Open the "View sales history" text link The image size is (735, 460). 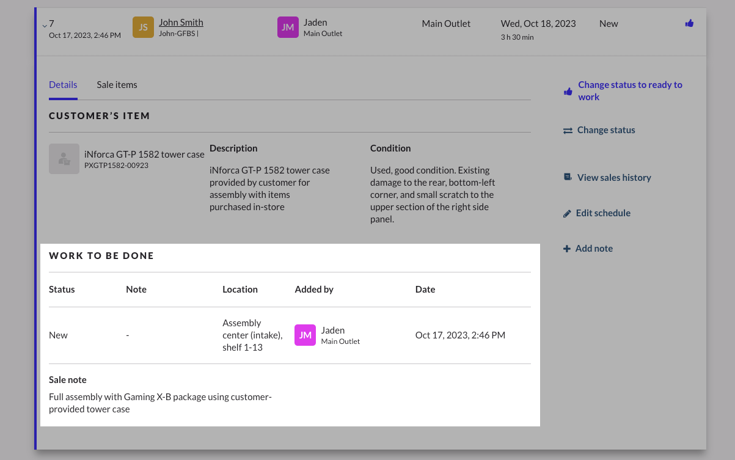point(614,178)
